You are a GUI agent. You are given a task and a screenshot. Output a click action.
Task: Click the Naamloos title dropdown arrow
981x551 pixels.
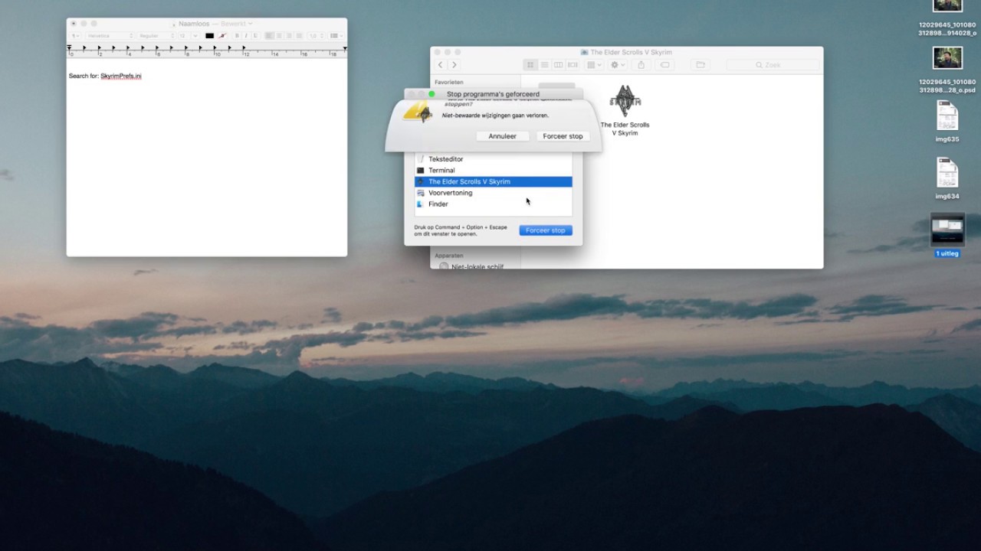[251, 24]
